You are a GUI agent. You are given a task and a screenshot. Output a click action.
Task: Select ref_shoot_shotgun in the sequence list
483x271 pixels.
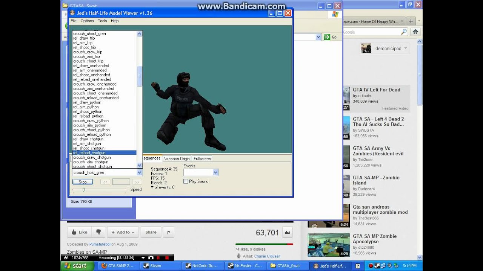pyautogui.click(x=104, y=148)
